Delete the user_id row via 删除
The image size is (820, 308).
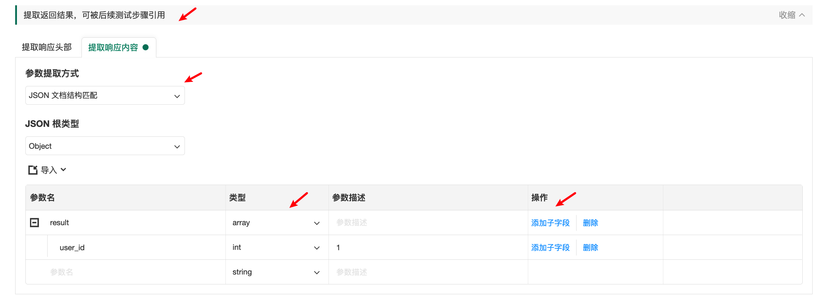click(590, 247)
